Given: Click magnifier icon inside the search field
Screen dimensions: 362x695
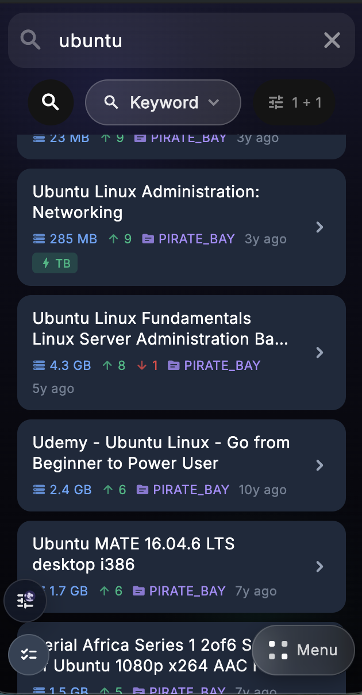Looking at the screenshot, I should 30,40.
